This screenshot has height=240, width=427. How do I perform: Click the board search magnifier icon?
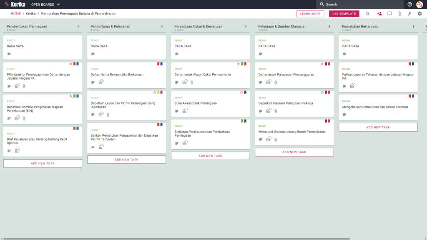(368, 14)
